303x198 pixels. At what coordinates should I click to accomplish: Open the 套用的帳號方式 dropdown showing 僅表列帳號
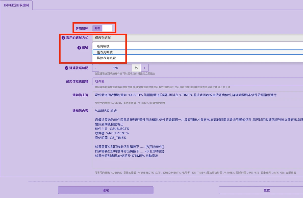(198, 38)
